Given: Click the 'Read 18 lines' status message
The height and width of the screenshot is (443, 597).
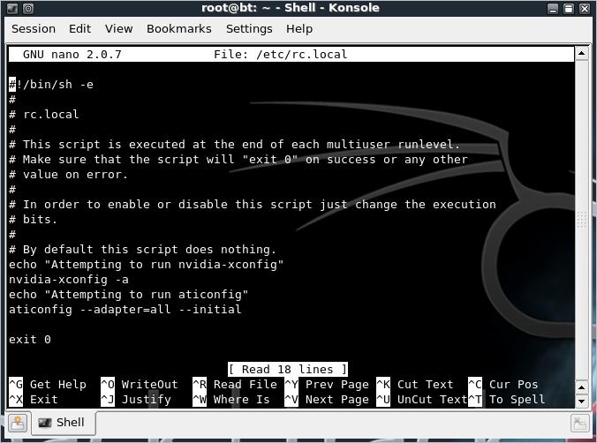Looking at the screenshot, I should click(288, 369).
